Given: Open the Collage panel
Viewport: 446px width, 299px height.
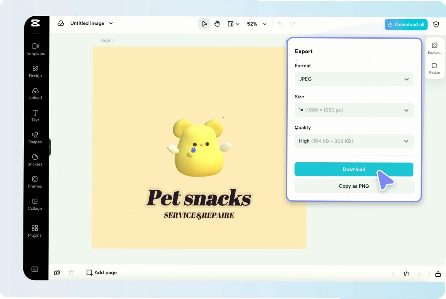Looking at the screenshot, I should coord(35,204).
